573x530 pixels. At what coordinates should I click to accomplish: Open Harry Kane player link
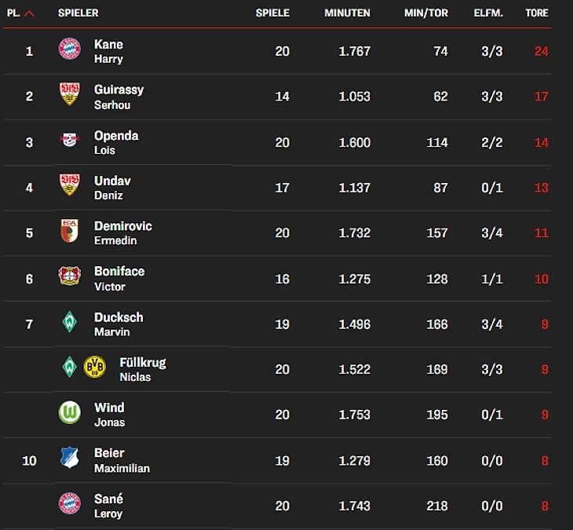pyautogui.click(x=108, y=51)
